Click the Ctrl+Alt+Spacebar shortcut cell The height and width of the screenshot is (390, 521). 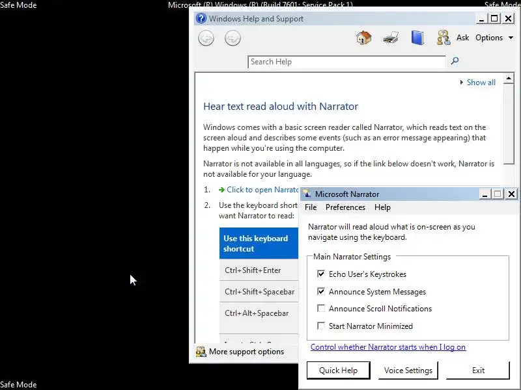point(259,318)
